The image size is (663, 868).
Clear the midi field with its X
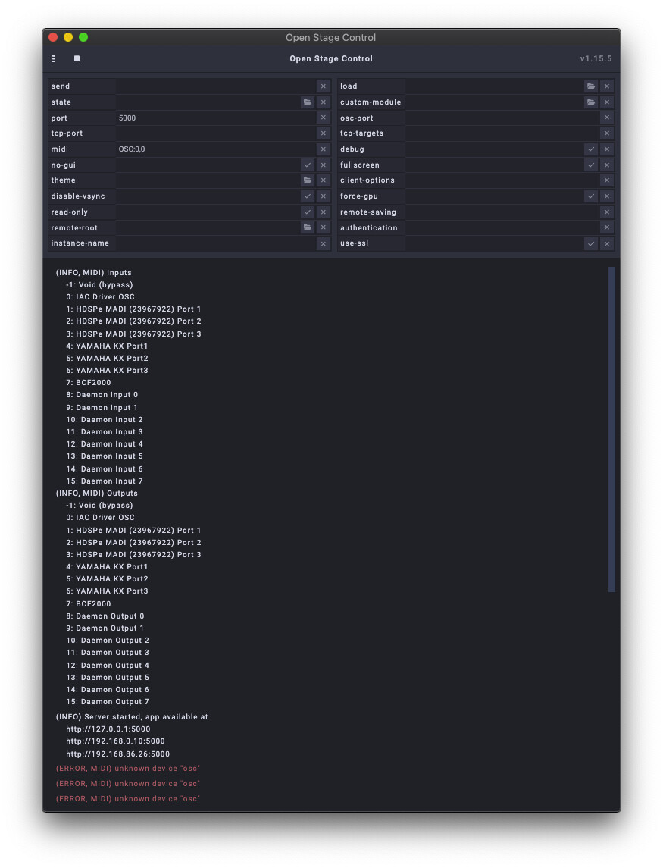(x=323, y=149)
